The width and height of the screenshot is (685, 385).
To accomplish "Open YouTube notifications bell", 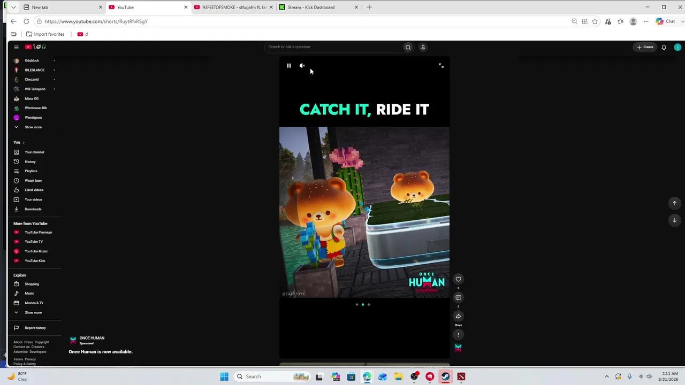I will (x=664, y=47).
